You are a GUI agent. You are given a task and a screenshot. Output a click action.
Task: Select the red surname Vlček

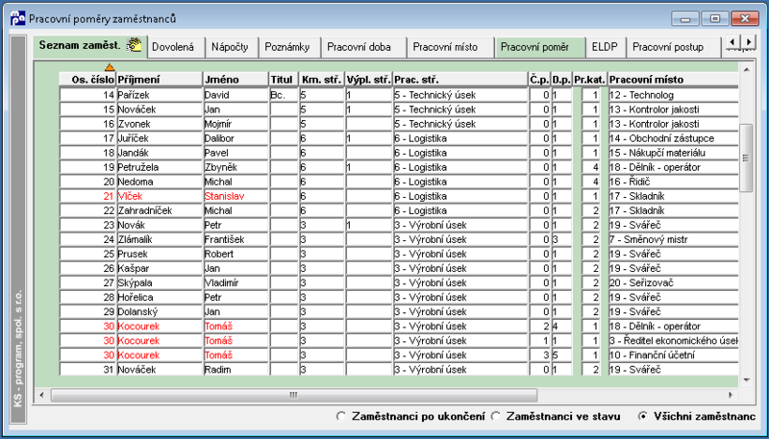tap(160, 196)
